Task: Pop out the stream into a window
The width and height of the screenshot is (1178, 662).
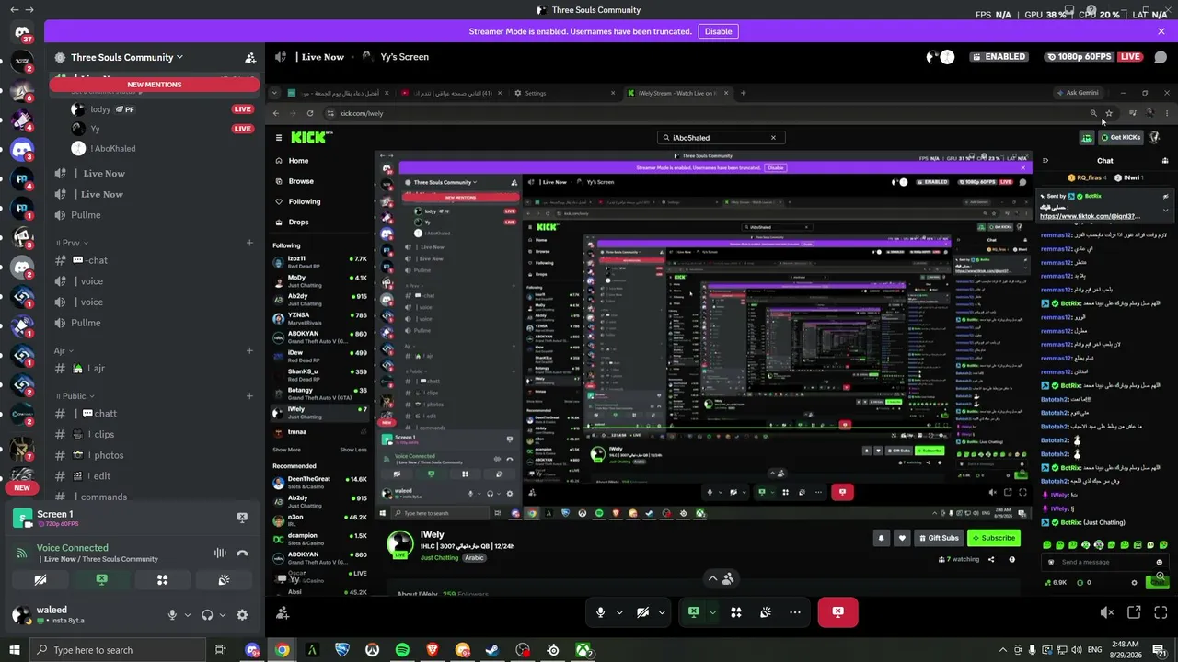Action: pos(1134,612)
